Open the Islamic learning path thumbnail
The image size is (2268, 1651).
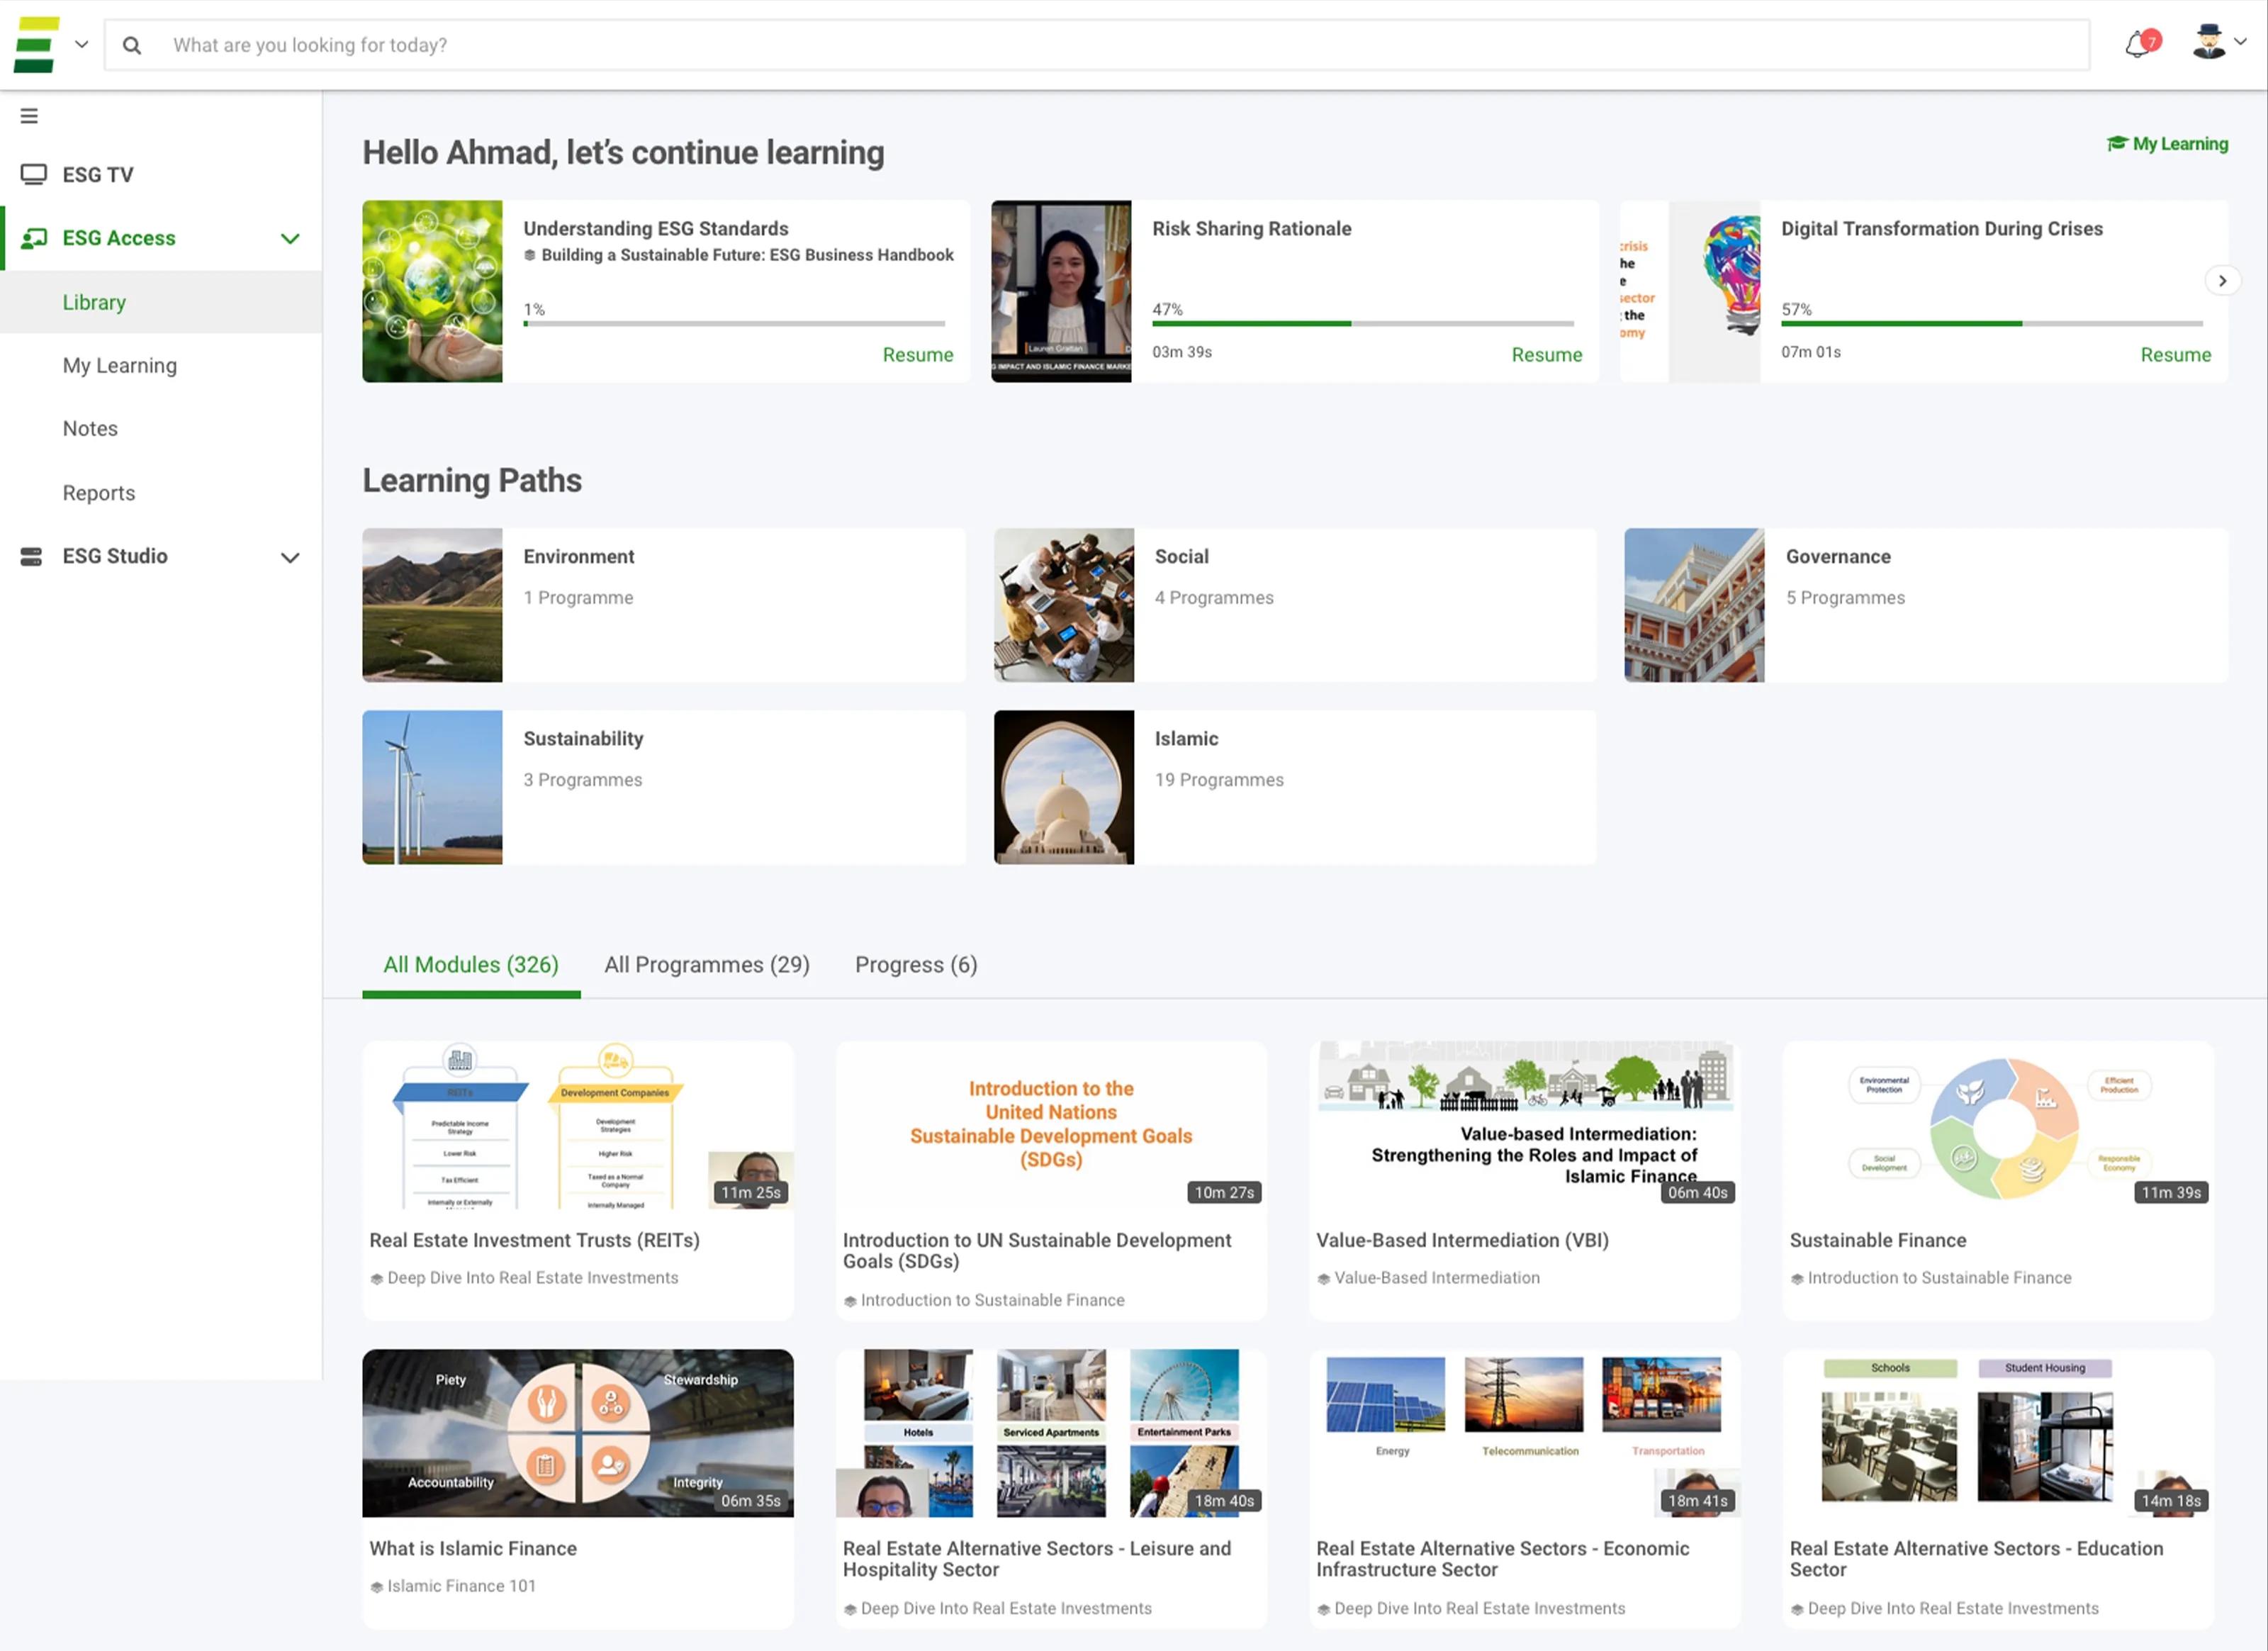(x=1063, y=787)
